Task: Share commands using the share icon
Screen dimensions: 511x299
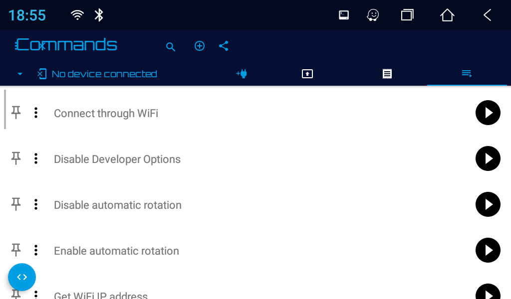Action: (x=224, y=46)
